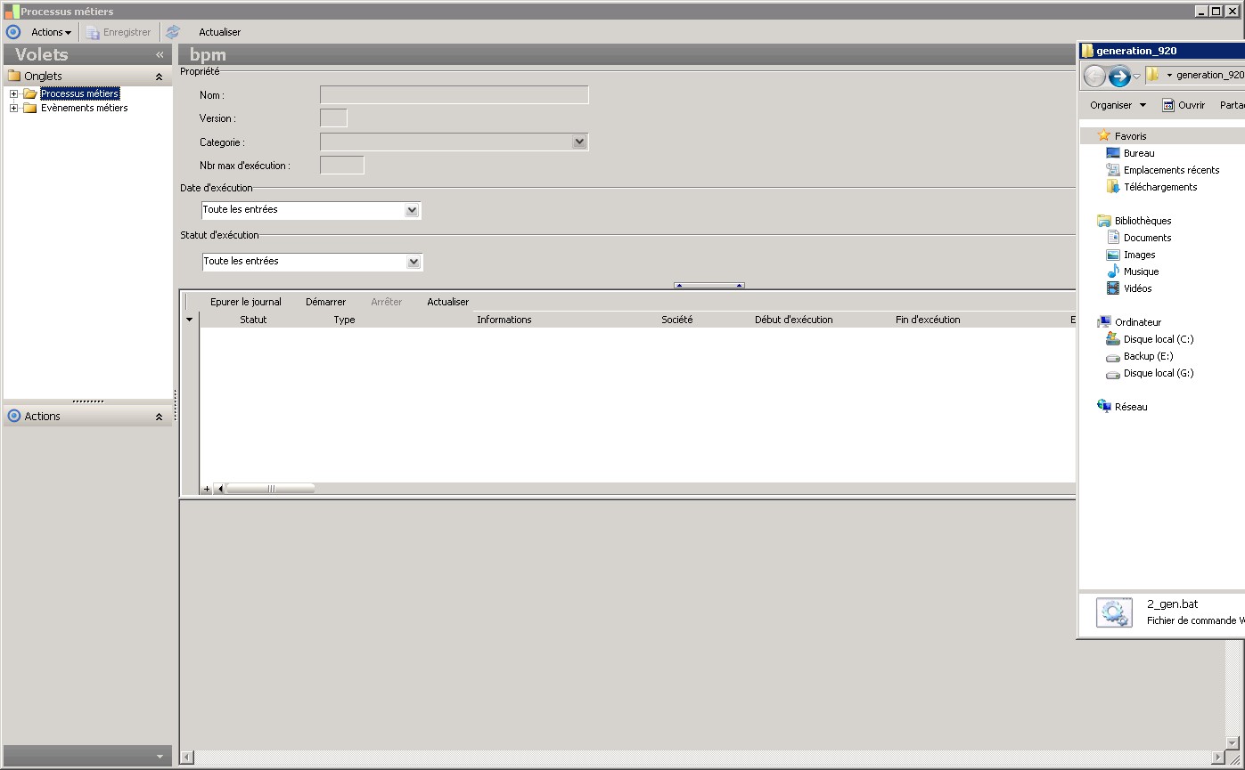Click Ouvrir in Explorer toolbar
1245x770 pixels.
click(x=1184, y=105)
